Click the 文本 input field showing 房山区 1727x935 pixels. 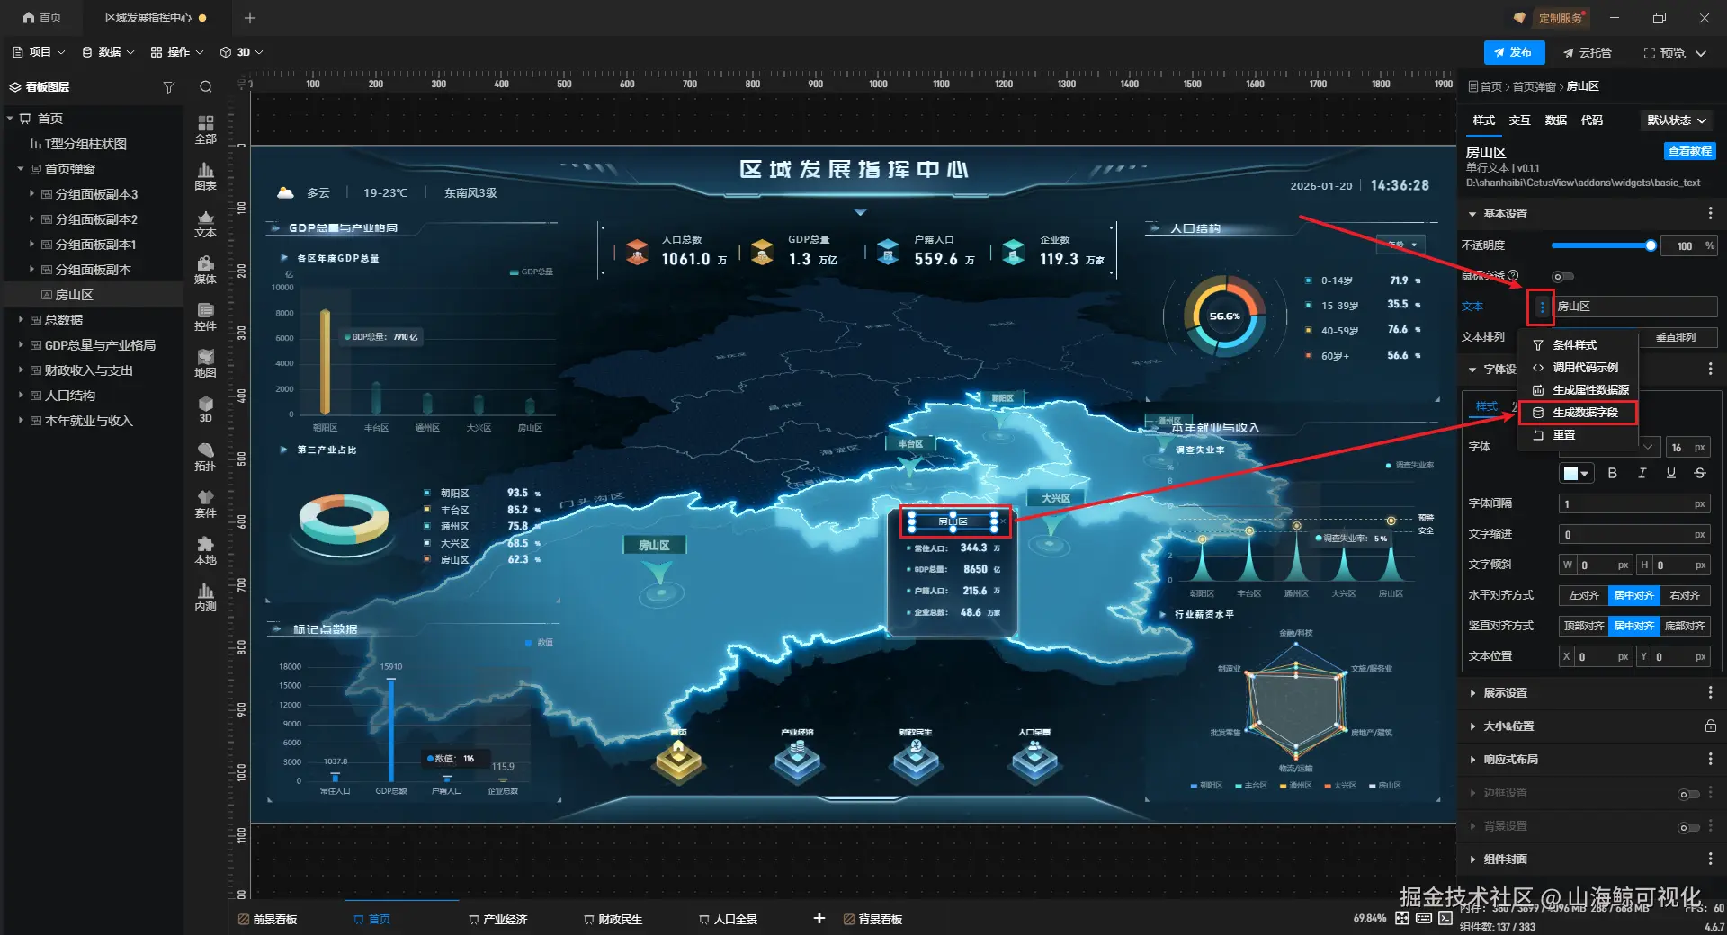point(1635,307)
